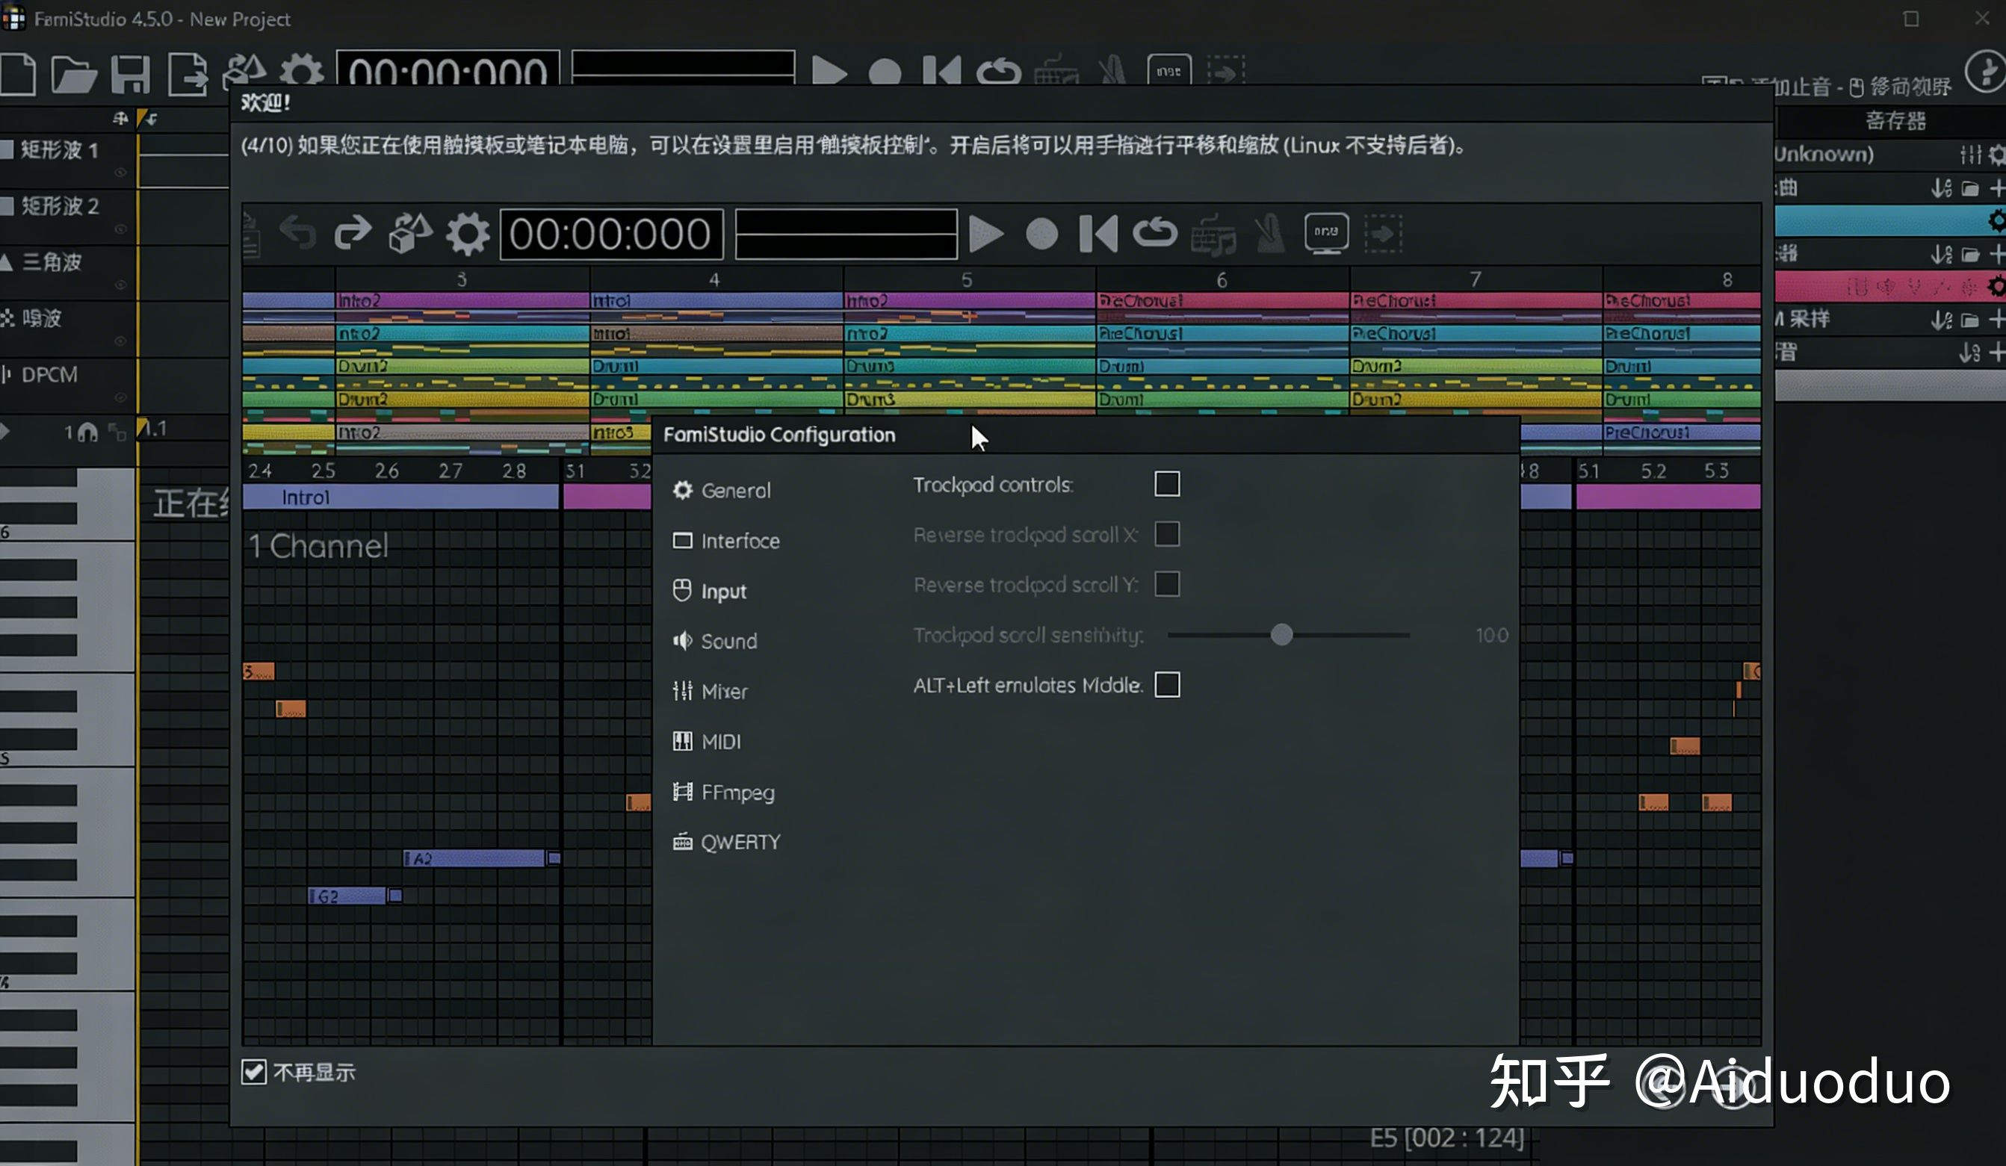Uncheck the 不再显示 checkbox
The width and height of the screenshot is (2006, 1166).
tap(254, 1072)
